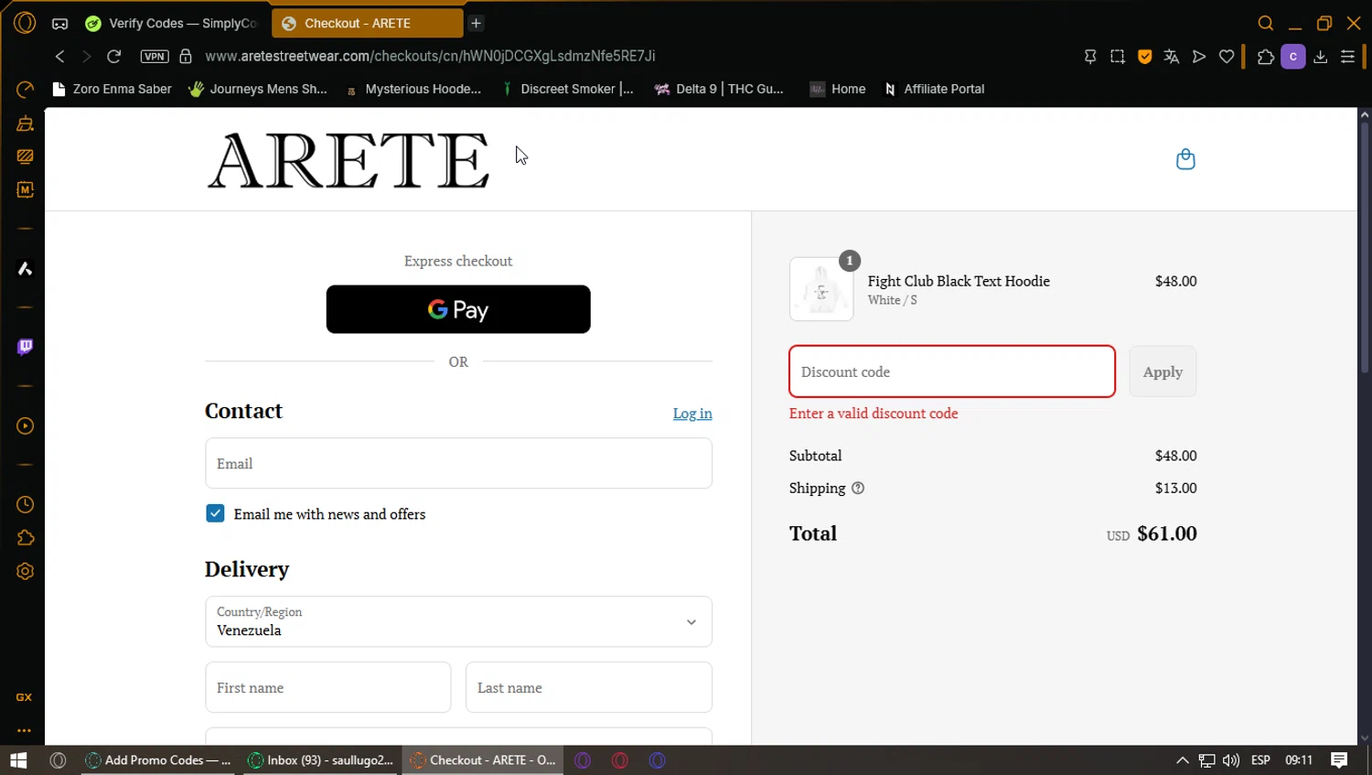Image resolution: width=1372 pixels, height=775 pixels.
Task: Open the History clock in sidebar
Action: coord(25,505)
